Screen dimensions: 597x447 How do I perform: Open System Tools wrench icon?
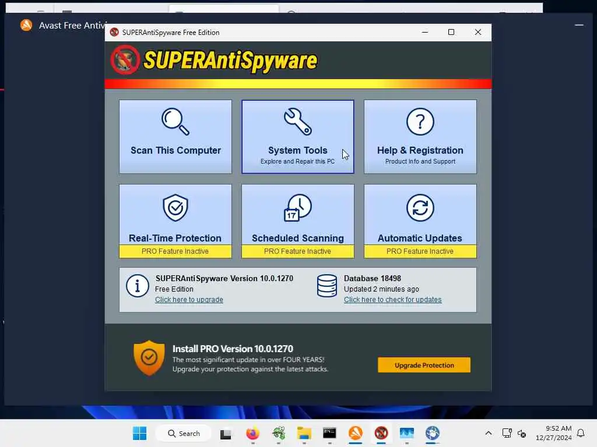point(298,122)
